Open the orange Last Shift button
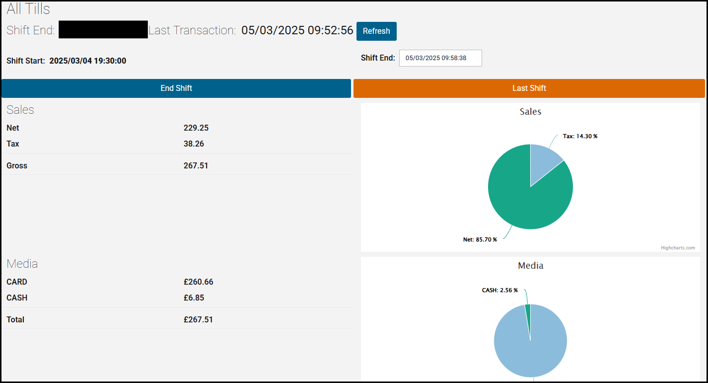 tap(529, 88)
